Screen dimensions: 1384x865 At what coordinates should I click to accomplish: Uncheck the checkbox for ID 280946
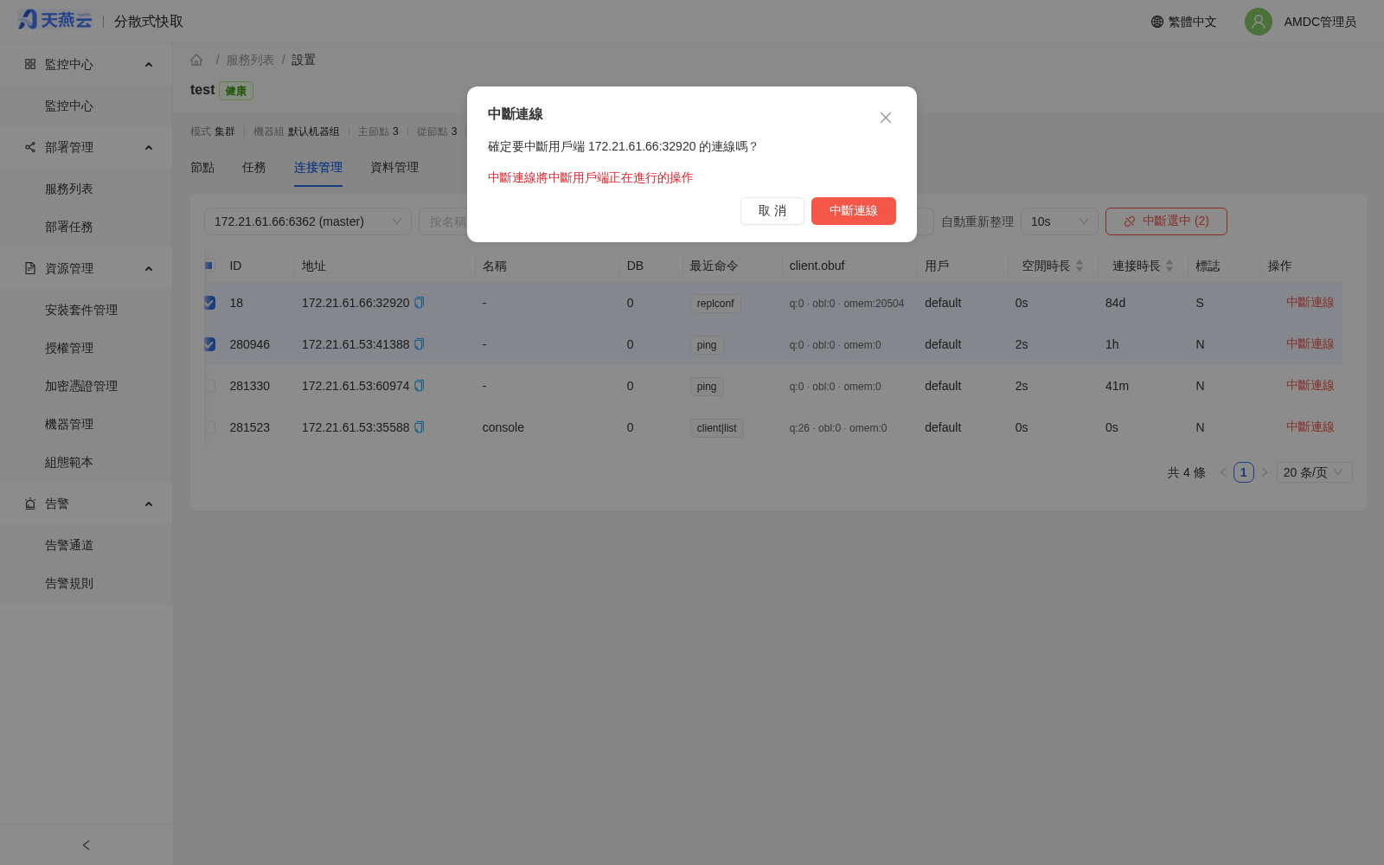click(209, 344)
